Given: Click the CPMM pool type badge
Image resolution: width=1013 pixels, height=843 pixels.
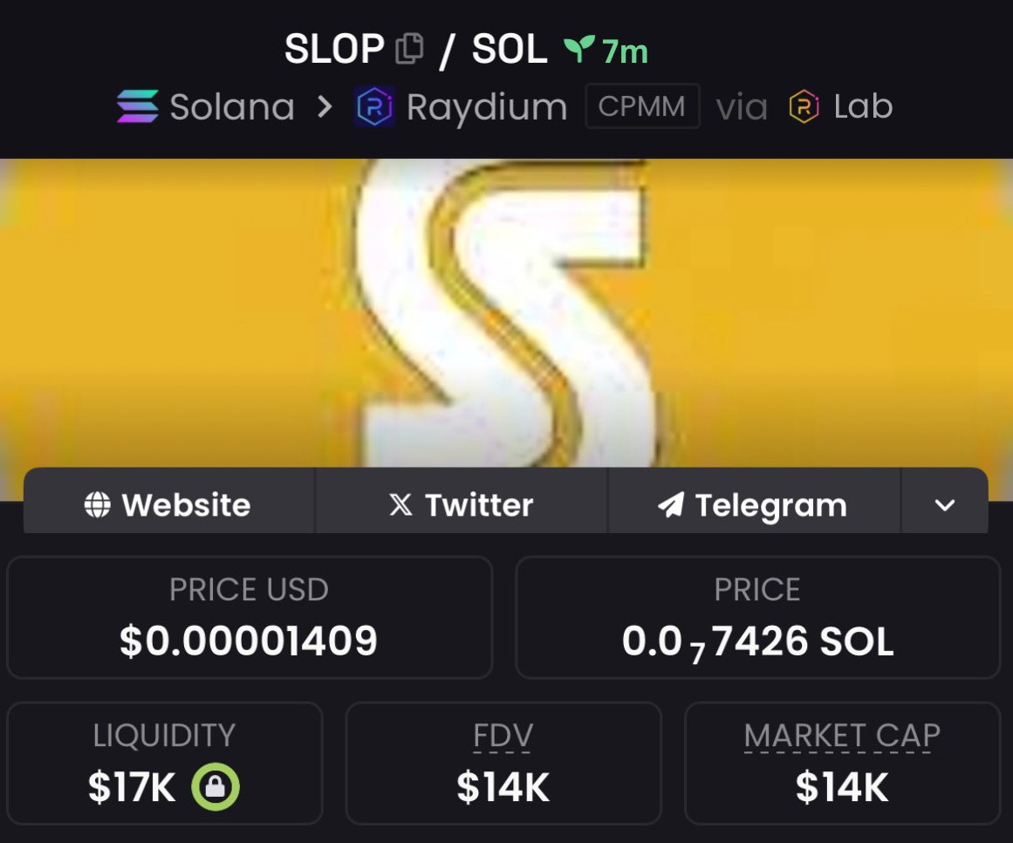Looking at the screenshot, I should click(x=642, y=106).
